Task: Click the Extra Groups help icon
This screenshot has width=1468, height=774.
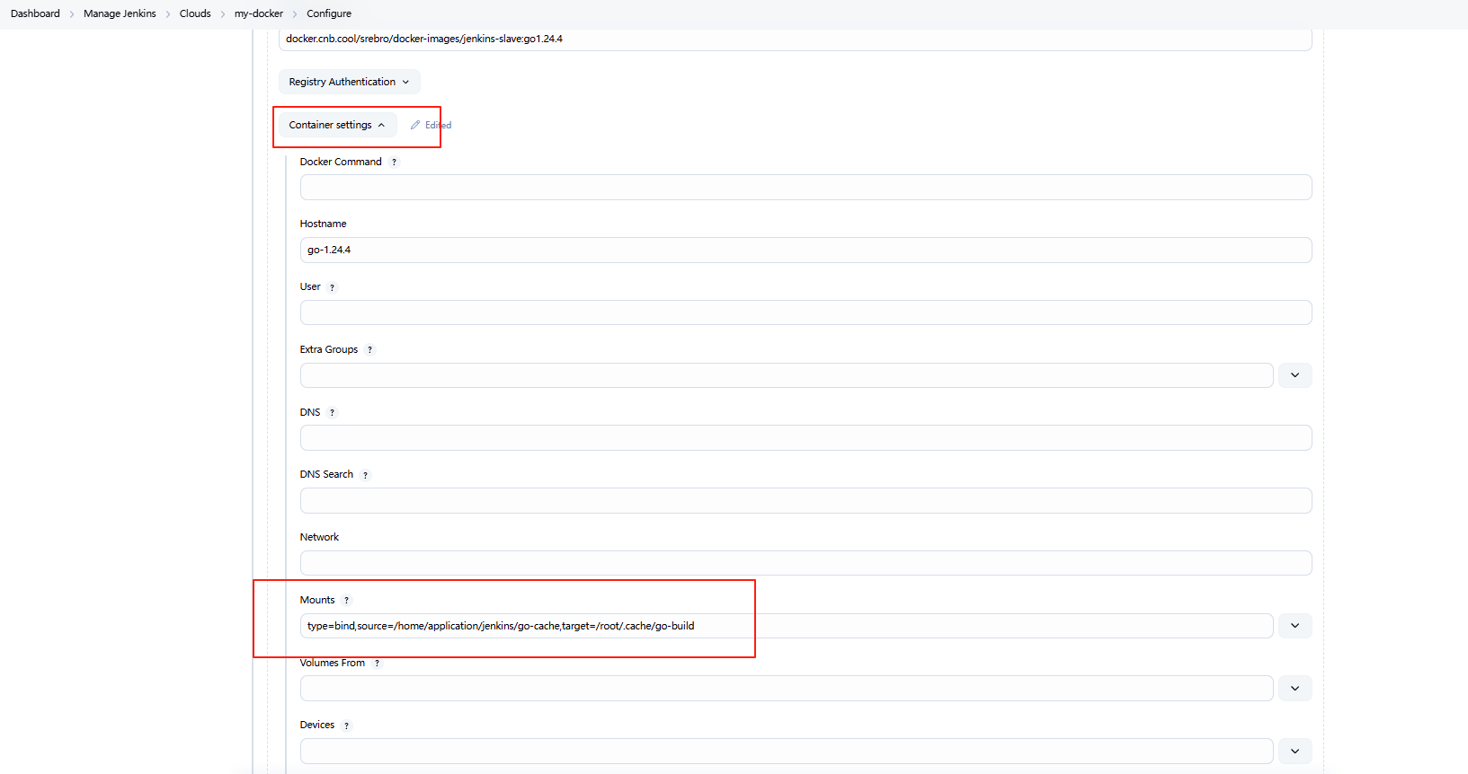Action: pyautogui.click(x=369, y=350)
